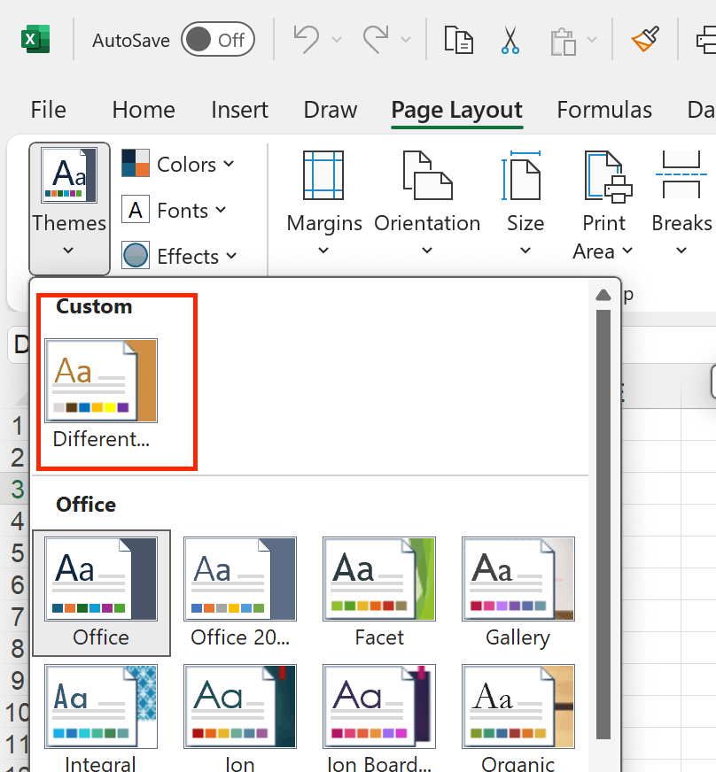Open the theme Effects dropdown

tap(180, 256)
